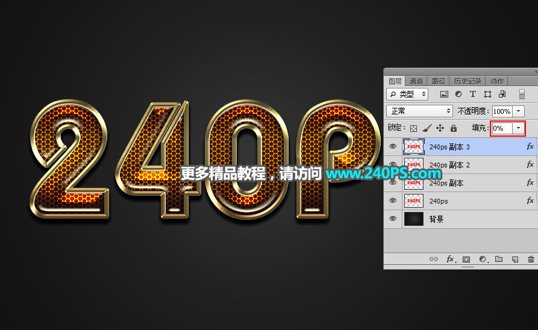
Task: Open the 类型 layer filter dropdown
Action: (407, 94)
